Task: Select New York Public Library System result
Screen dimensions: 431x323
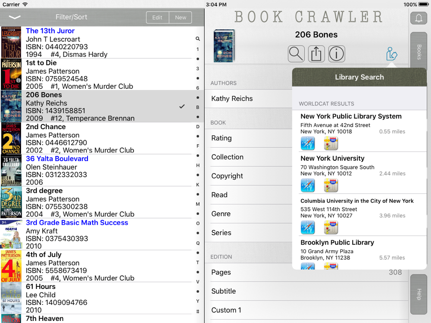Action: click(x=359, y=131)
